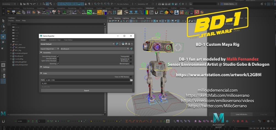This screenshot has height=130, width=276.
Task: Click the Load Attributes button
Action: [x=241, y=114]
